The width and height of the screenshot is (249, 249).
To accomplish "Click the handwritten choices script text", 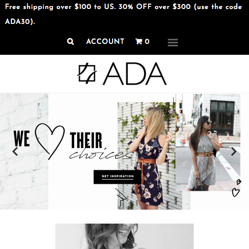I will [x=101, y=153].
